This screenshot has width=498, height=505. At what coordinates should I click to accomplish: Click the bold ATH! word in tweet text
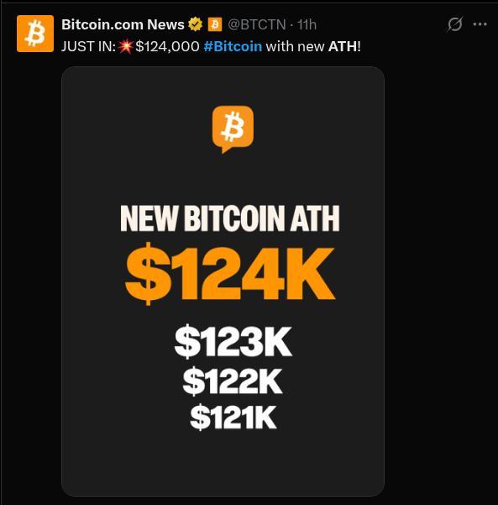[x=344, y=46]
